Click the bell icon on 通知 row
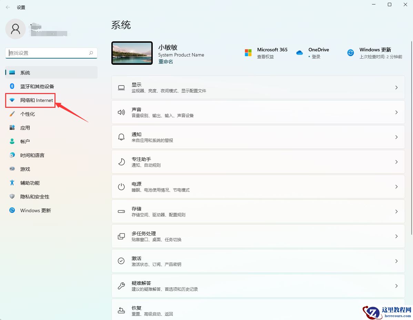 121,137
